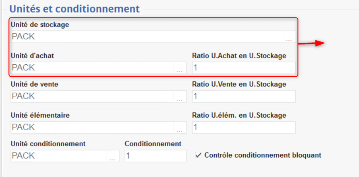Focus the Unité d'achat PACK field

(x=92, y=68)
